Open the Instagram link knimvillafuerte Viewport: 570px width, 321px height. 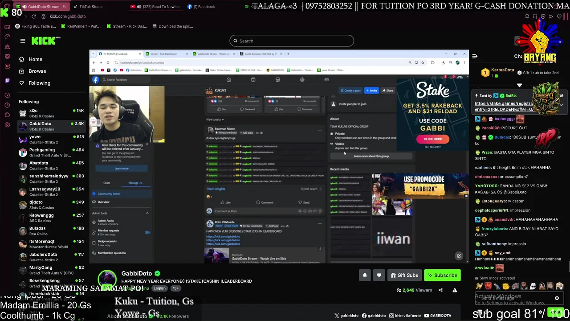click(x=405, y=316)
